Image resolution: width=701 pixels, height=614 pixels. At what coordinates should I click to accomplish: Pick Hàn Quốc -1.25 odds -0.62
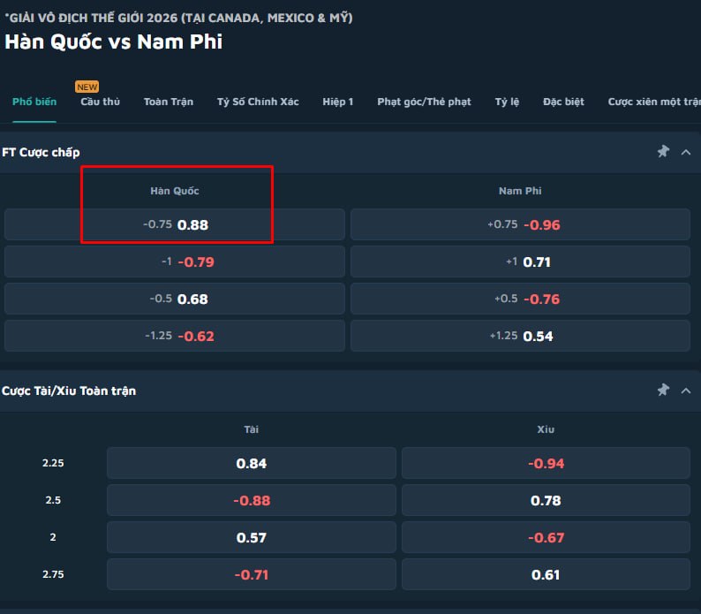click(x=175, y=336)
